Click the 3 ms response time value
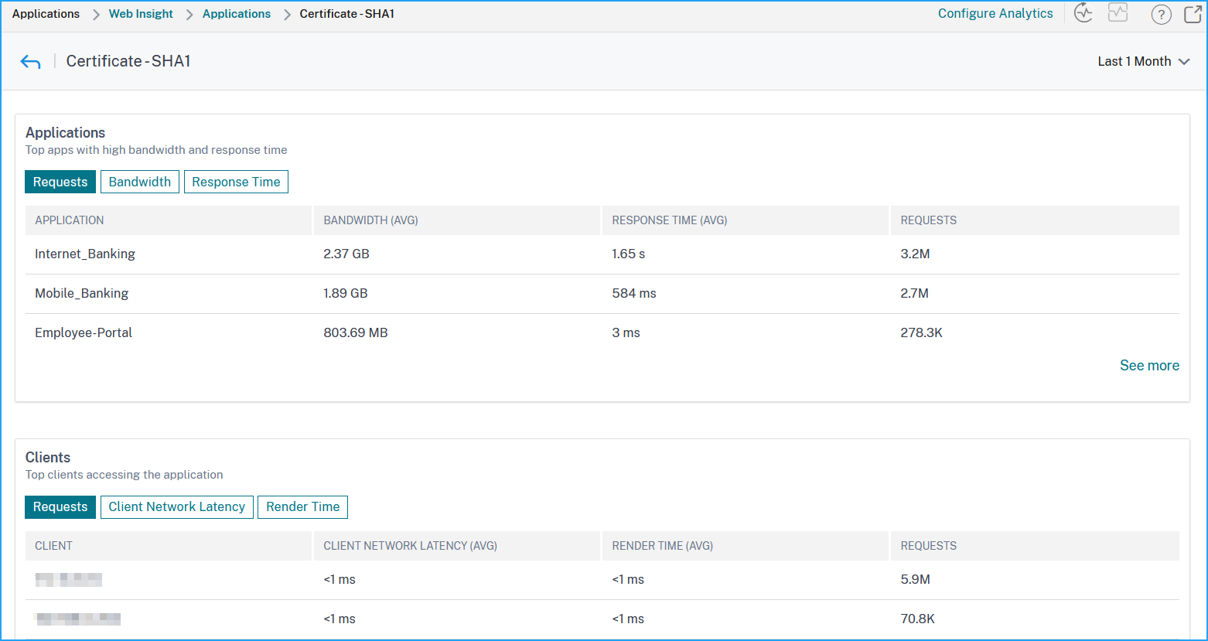 (626, 333)
